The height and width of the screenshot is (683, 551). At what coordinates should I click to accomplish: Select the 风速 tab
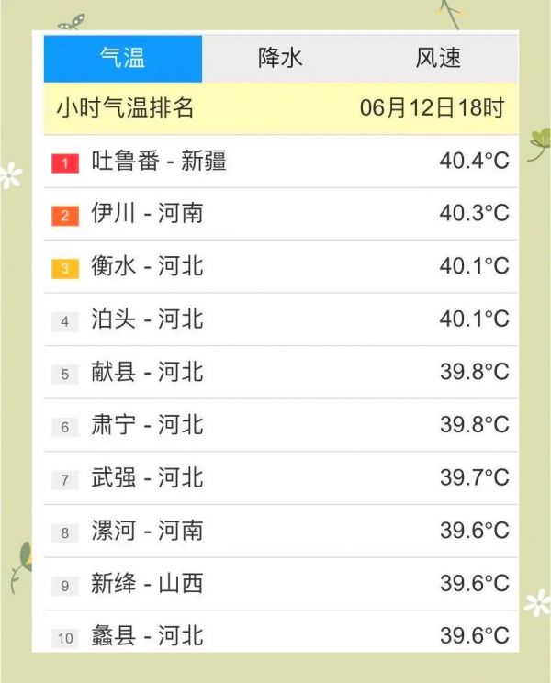(439, 59)
